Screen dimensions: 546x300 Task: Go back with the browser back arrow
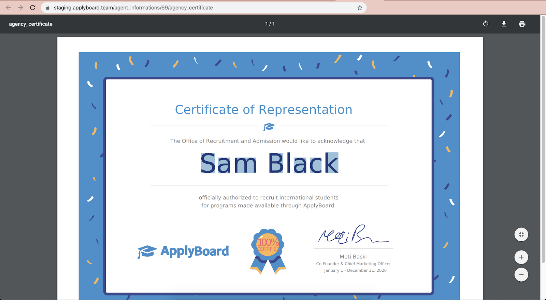[x=9, y=7]
